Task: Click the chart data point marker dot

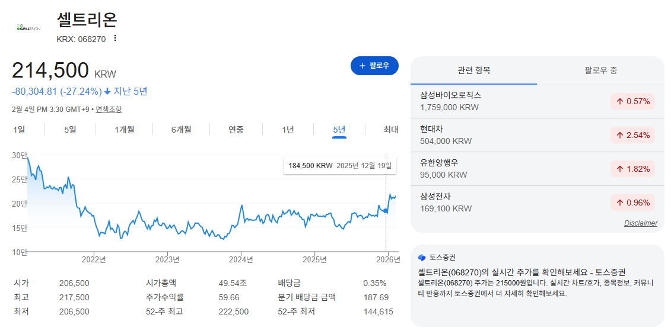Action: 386,211
